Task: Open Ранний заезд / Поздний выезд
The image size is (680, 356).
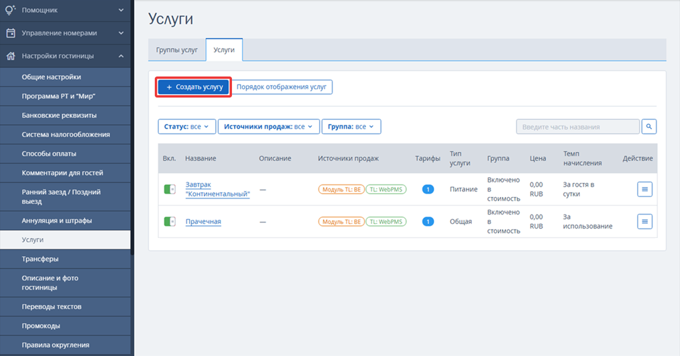Action: (x=65, y=196)
